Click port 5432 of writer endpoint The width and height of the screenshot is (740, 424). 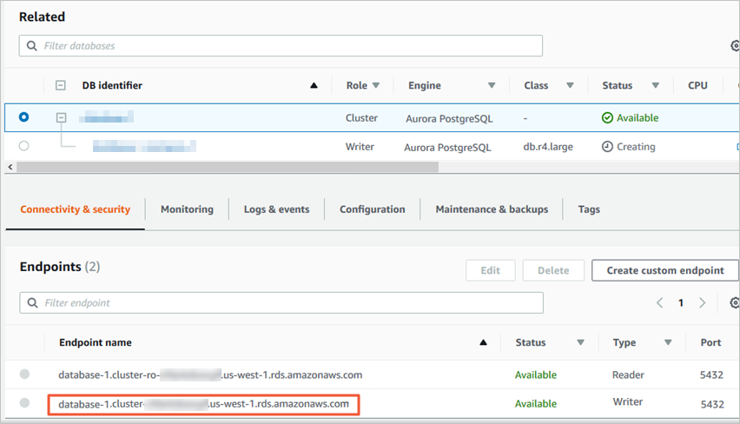(712, 404)
